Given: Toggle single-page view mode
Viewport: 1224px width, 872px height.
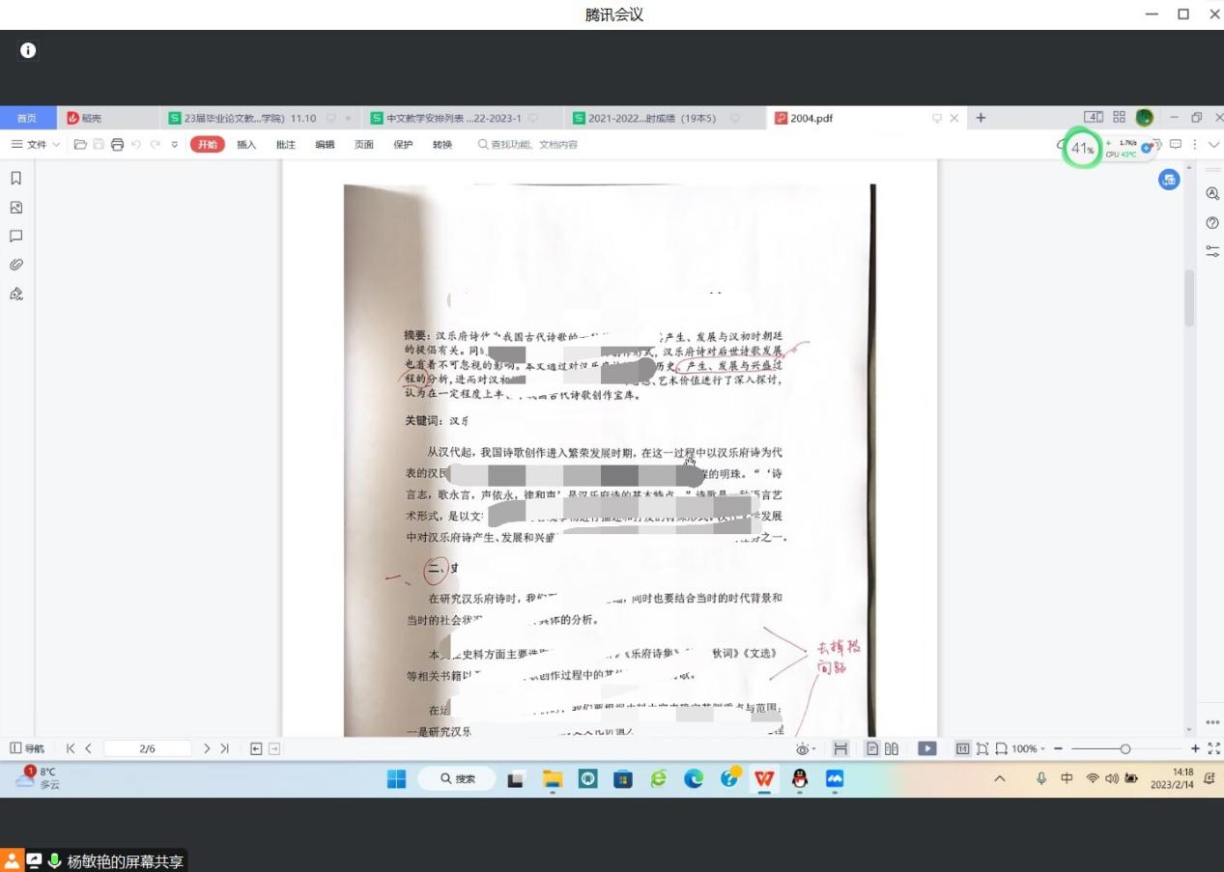Looking at the screenshot, I should click(872, 748).
